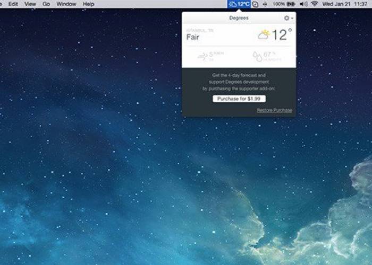Screen dimensions: 372x265
Task: Click the eject-style menu bar icon
Action: point(265,4)
